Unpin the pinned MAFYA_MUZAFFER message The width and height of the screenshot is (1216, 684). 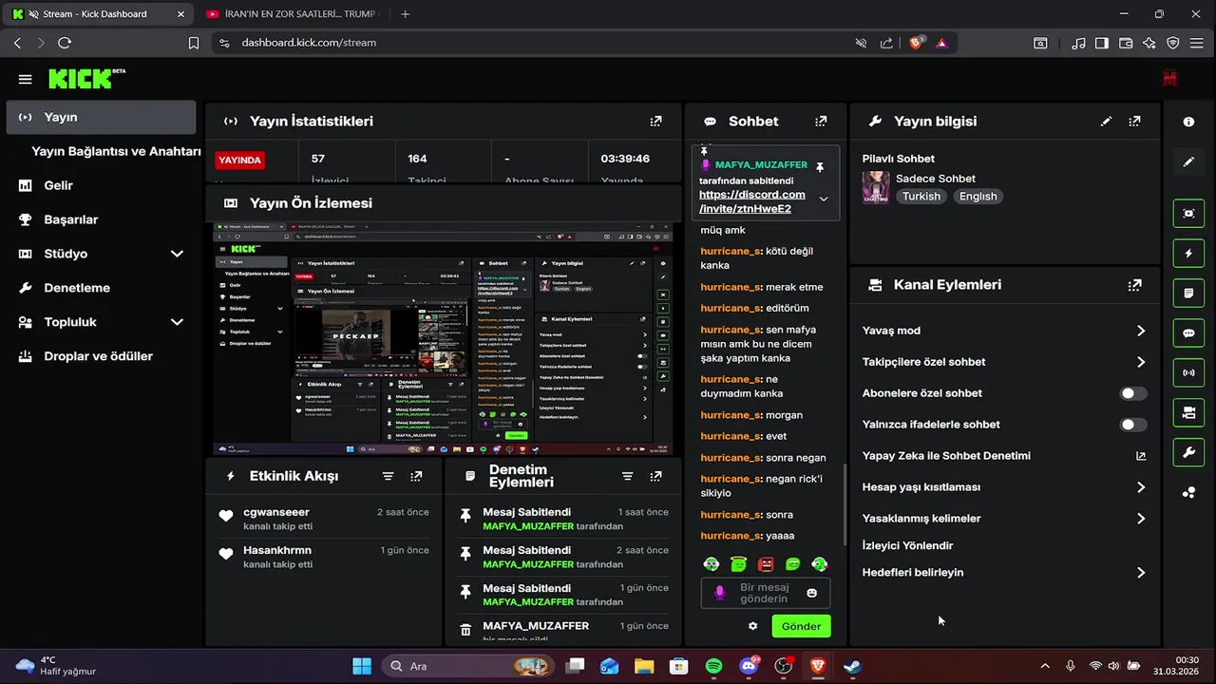[x=820, y=167]
